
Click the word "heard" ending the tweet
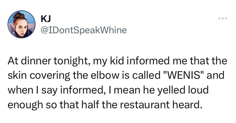[x=187, y=104]
